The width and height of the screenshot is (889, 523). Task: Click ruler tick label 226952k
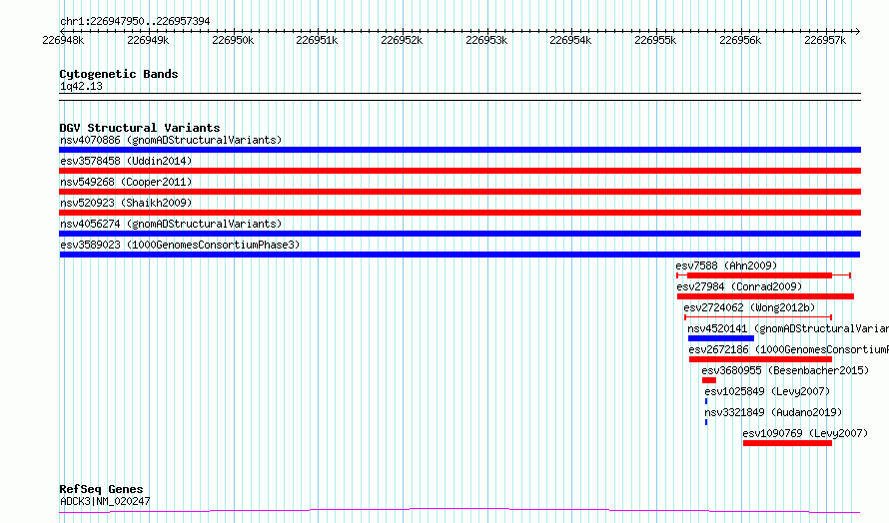click(x=402, y=40)
